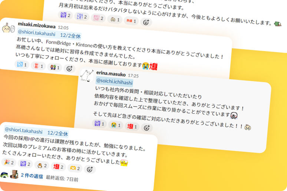Screen dimensions: 287x191
Task: Add reaction on the top message
Action: click(146, 23)
